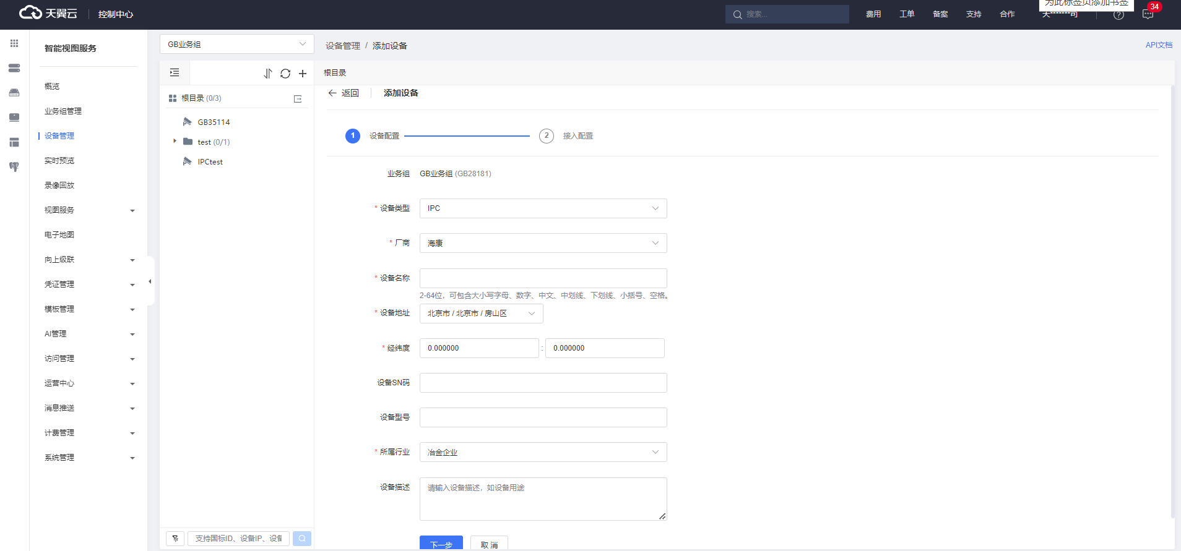Open the messages icon with badge 34
Screen dimensions: 1181x551
[x=1148, y=14]
